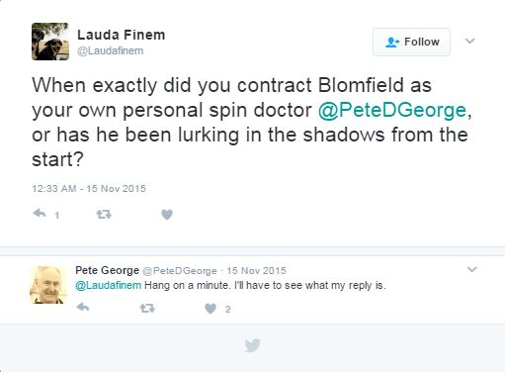Click the Twitter bird logo at bottom

point(253,345)
